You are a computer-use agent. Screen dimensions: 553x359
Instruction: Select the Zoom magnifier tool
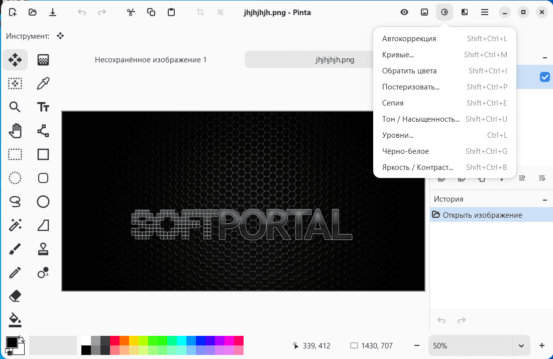click(15, 107)
